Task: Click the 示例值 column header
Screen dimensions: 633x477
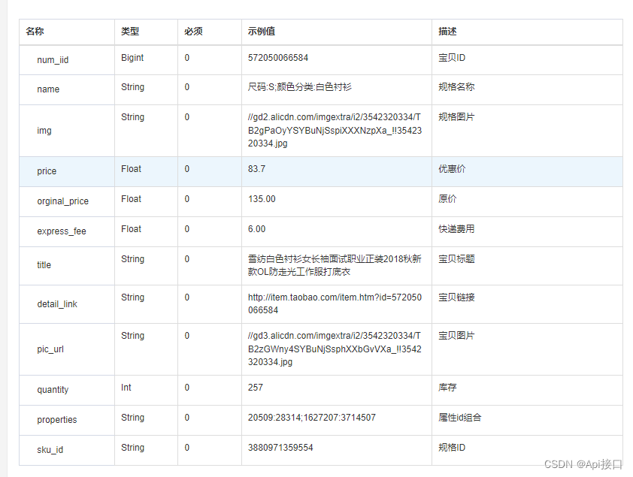Action: tap(262, 32)
